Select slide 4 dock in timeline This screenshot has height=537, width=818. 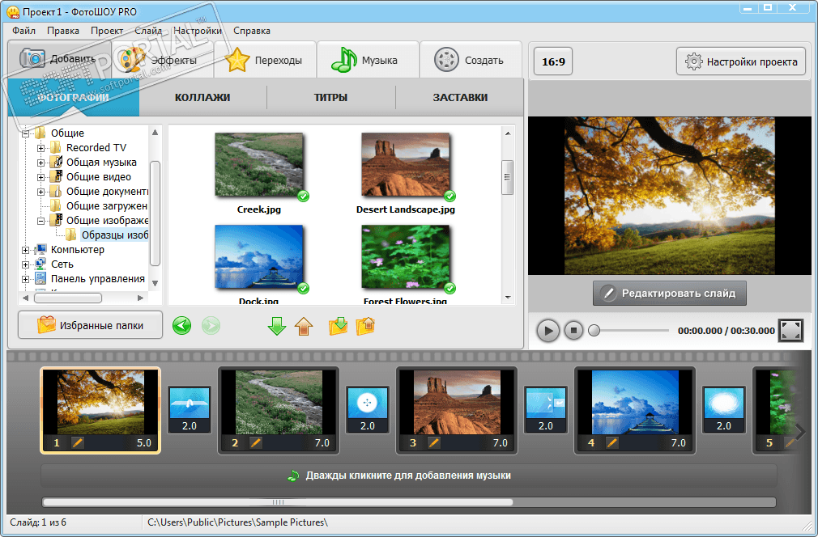635,410
